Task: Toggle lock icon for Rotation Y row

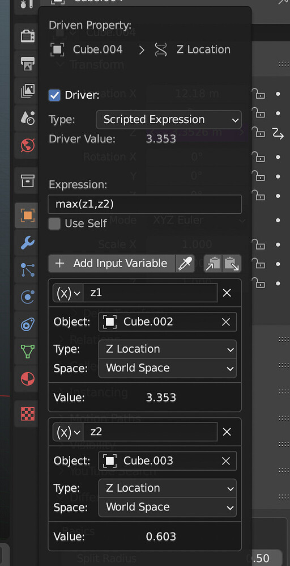Action: point(259,176)
